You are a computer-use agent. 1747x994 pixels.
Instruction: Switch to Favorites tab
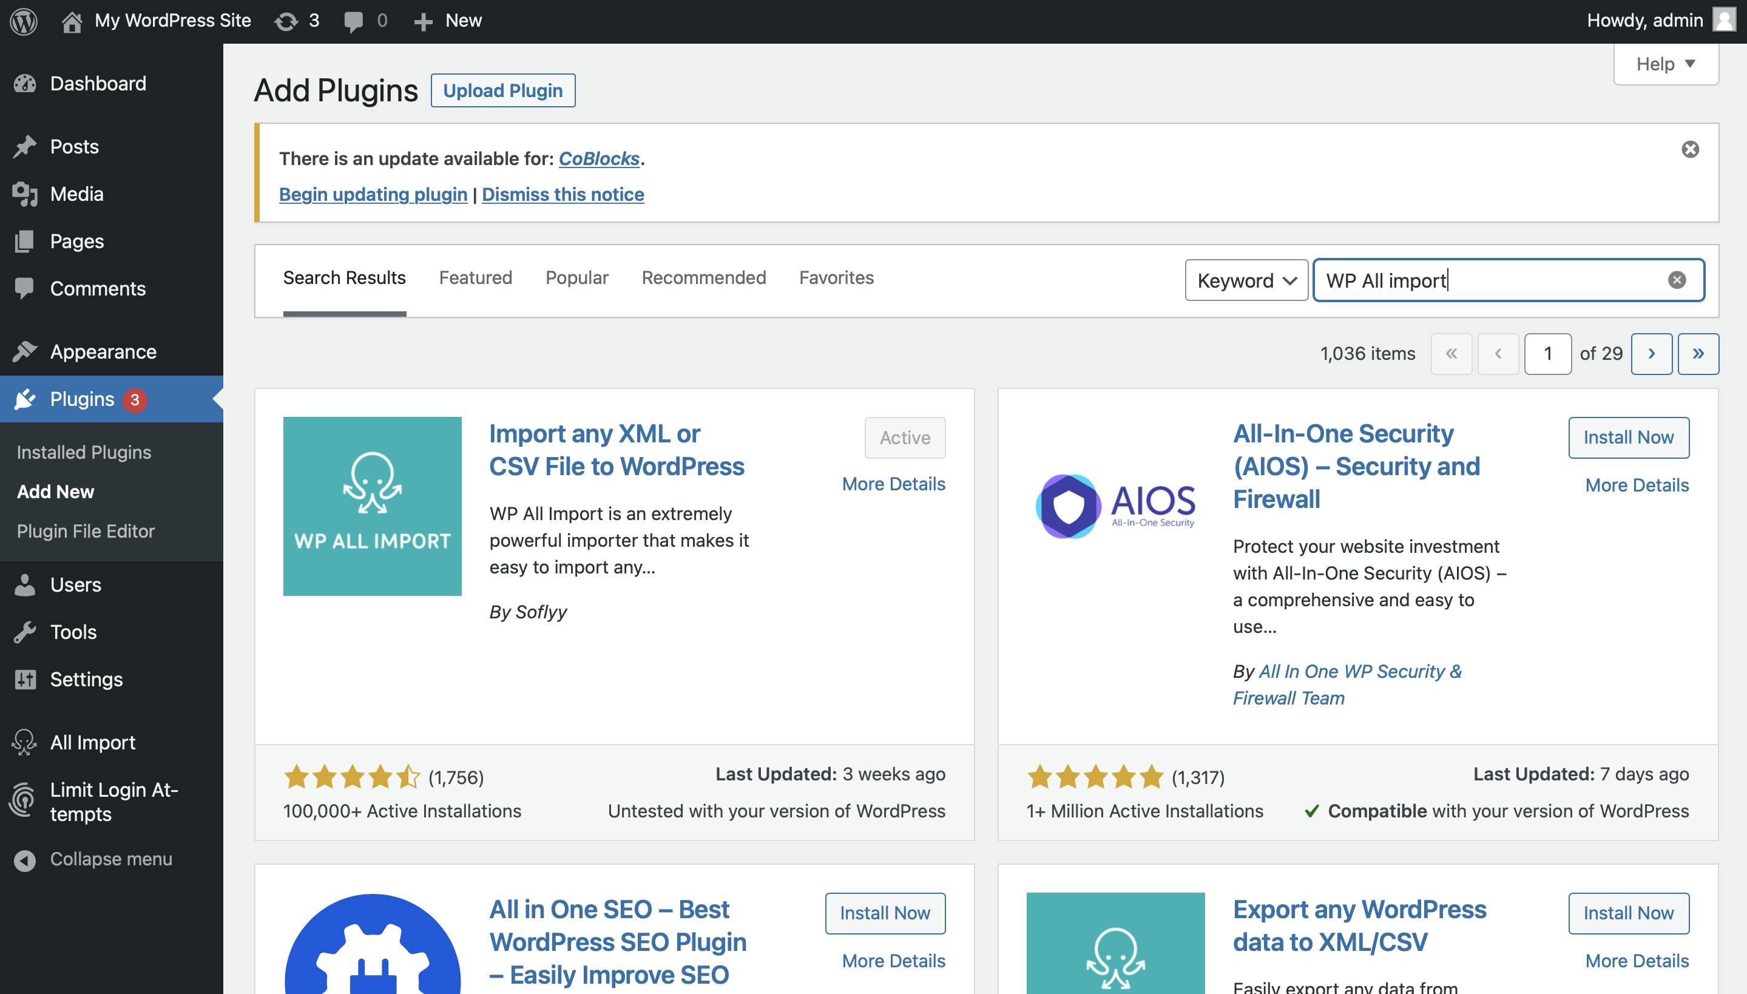point(836,278)
